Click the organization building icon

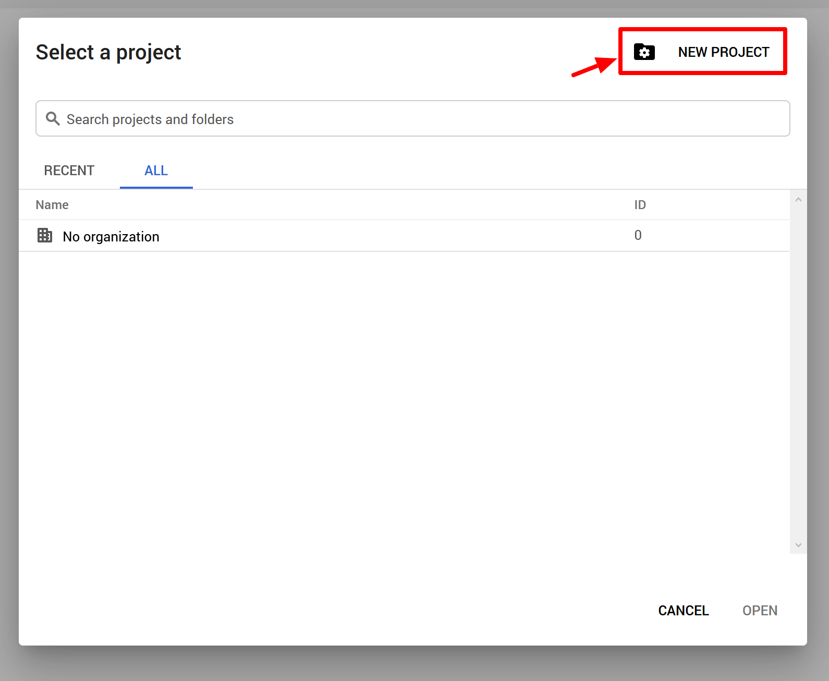(45, 236)
